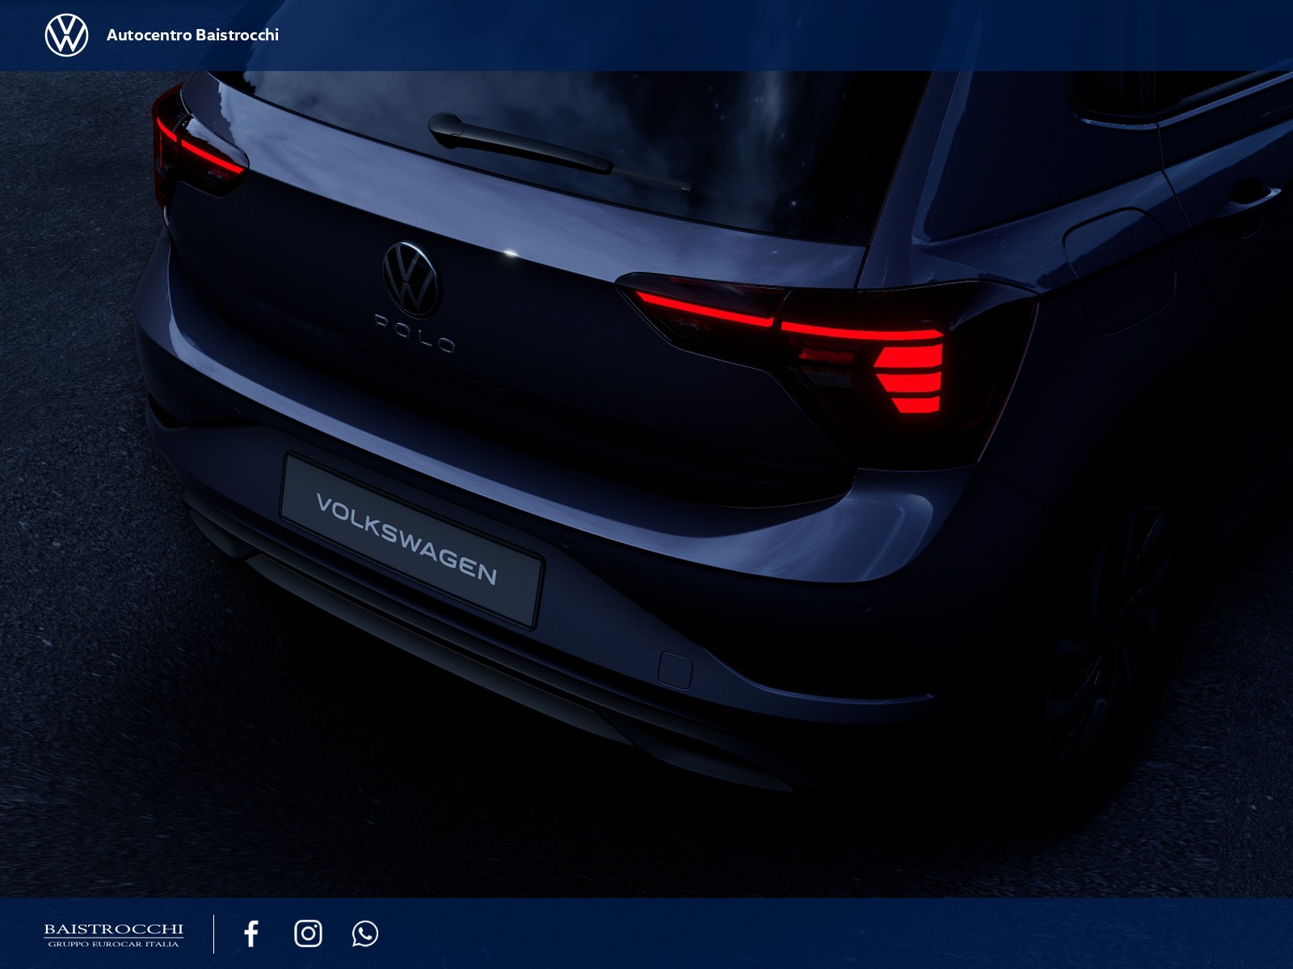Open the Autocentro Baistrocchi header title
This screenshot has height=969, width=1293.
coord(192,35)
